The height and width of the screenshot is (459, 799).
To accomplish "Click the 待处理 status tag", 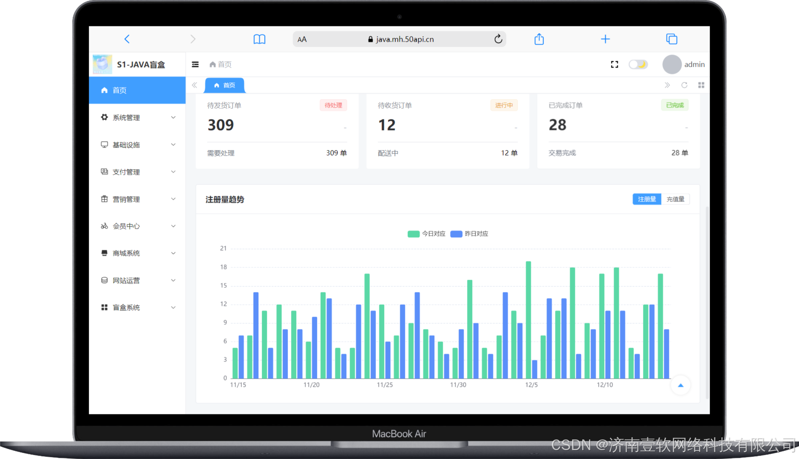I will tap(333, 105).
